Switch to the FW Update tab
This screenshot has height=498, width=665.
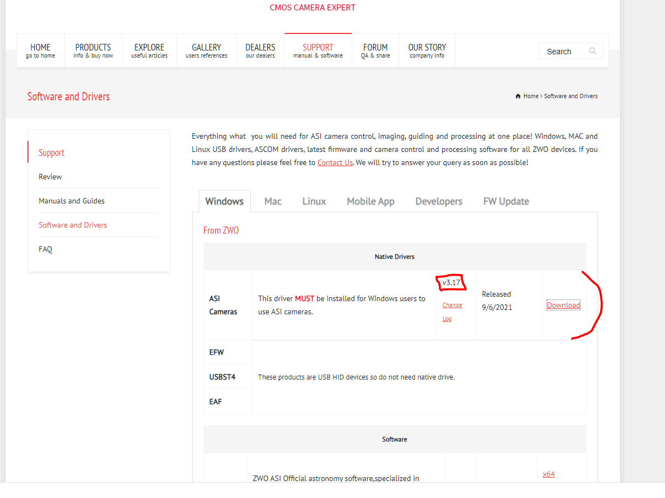click(506, 201)
